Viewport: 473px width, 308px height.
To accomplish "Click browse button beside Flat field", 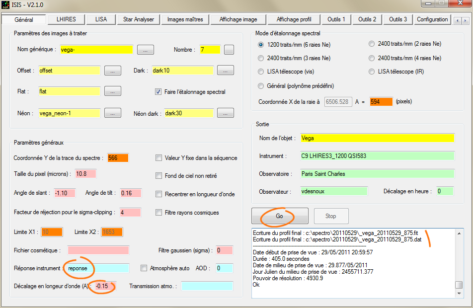I will point(113,91).
